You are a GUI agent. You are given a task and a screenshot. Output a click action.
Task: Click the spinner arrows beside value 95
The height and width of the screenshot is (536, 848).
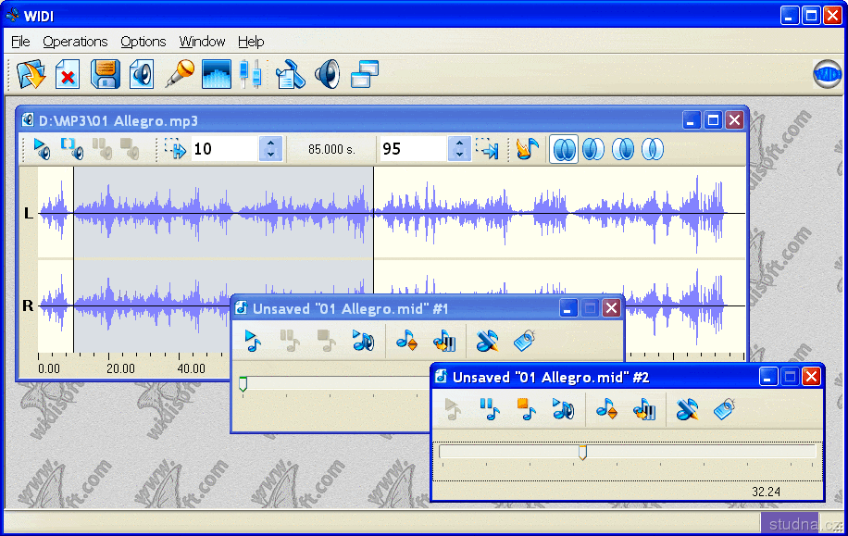tap(459, 148)
